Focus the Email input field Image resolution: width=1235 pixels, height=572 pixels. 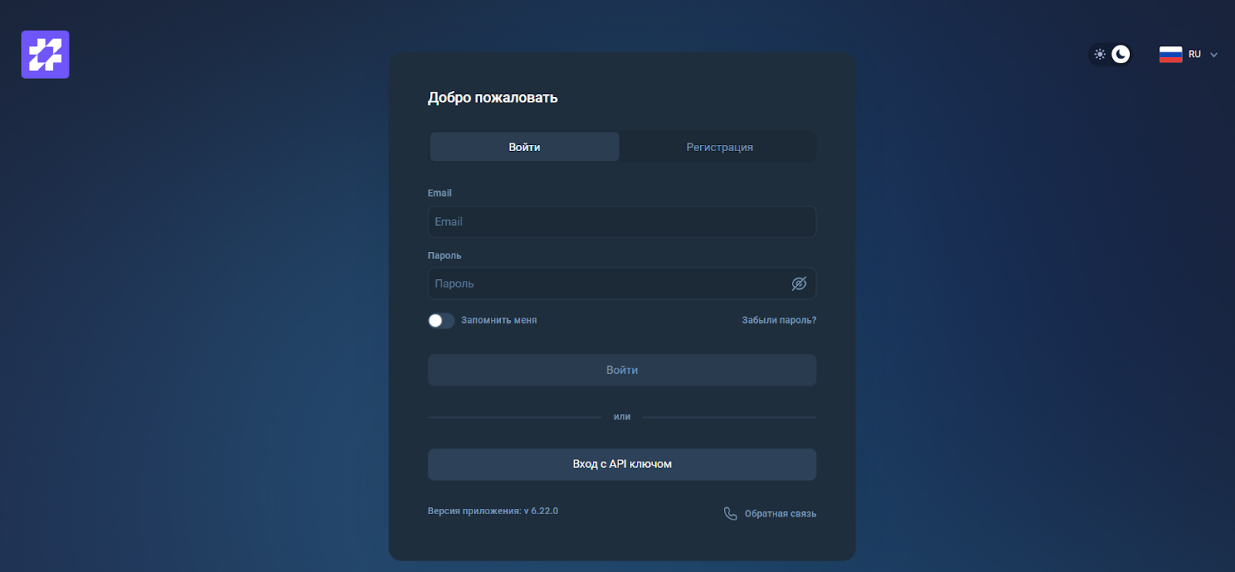622,222
